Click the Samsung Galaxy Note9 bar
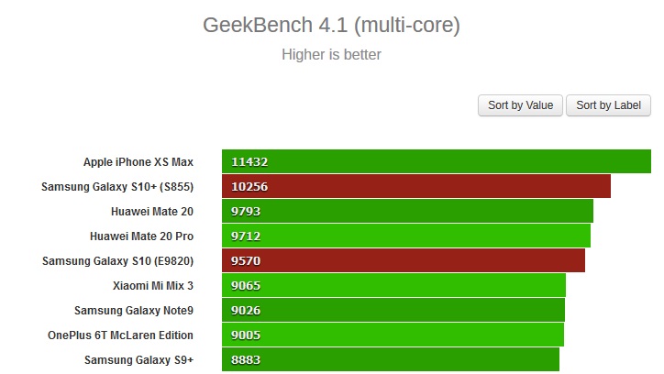Screen dimensions: 664x374 (393, 310)
